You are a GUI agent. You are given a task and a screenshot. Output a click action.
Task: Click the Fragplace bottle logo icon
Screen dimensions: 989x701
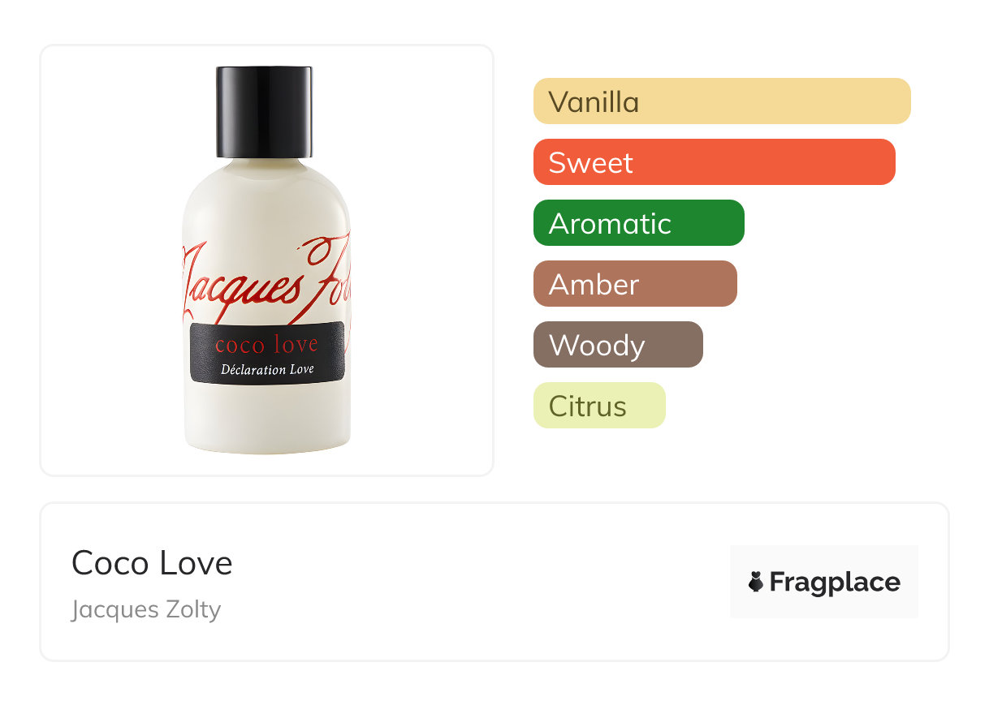click(x=756, y=582)
